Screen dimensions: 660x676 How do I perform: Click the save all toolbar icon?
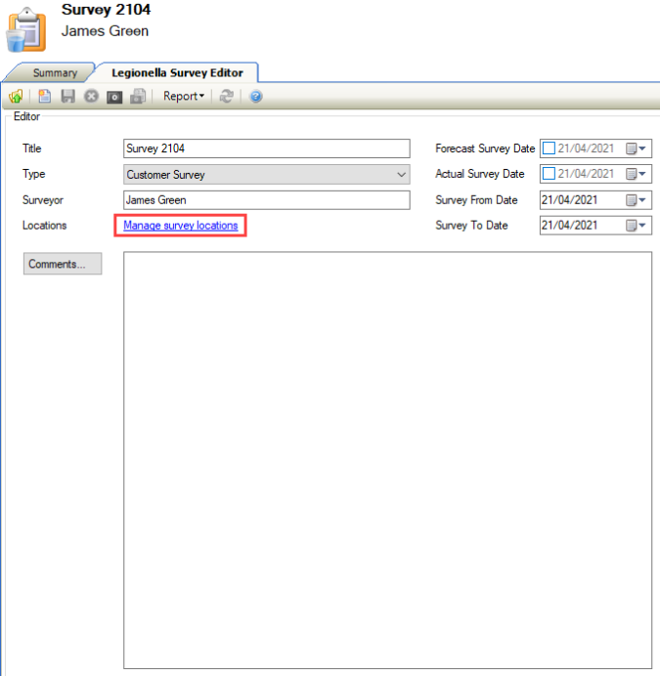click(138, 97)
